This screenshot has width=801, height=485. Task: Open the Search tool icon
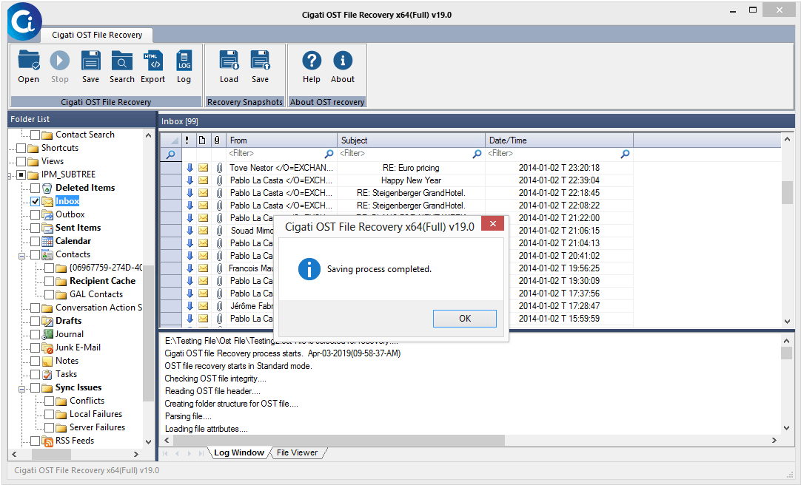point(121,61)
